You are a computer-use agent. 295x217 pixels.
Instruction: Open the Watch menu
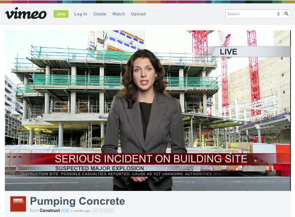[118, 14]
